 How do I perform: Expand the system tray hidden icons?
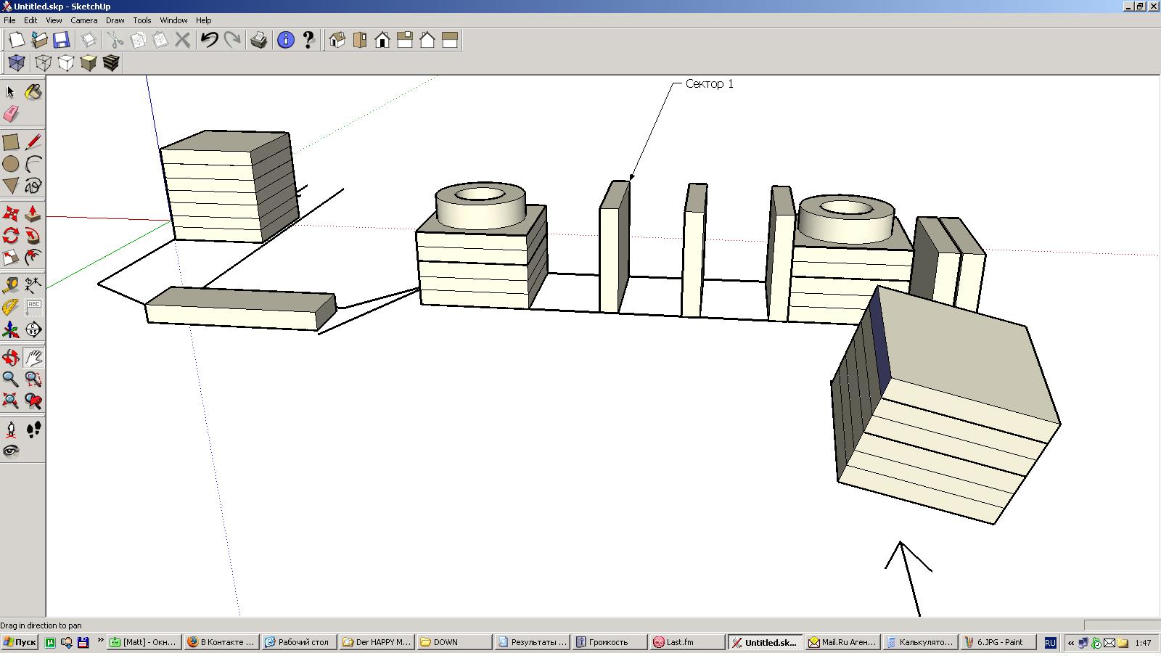coord(1070,643)
